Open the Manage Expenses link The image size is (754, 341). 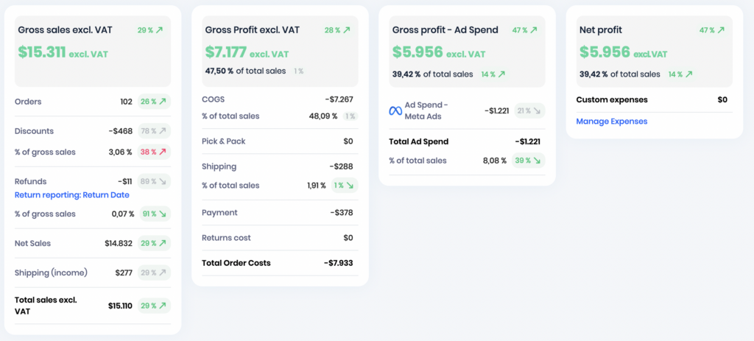point(612,122)
